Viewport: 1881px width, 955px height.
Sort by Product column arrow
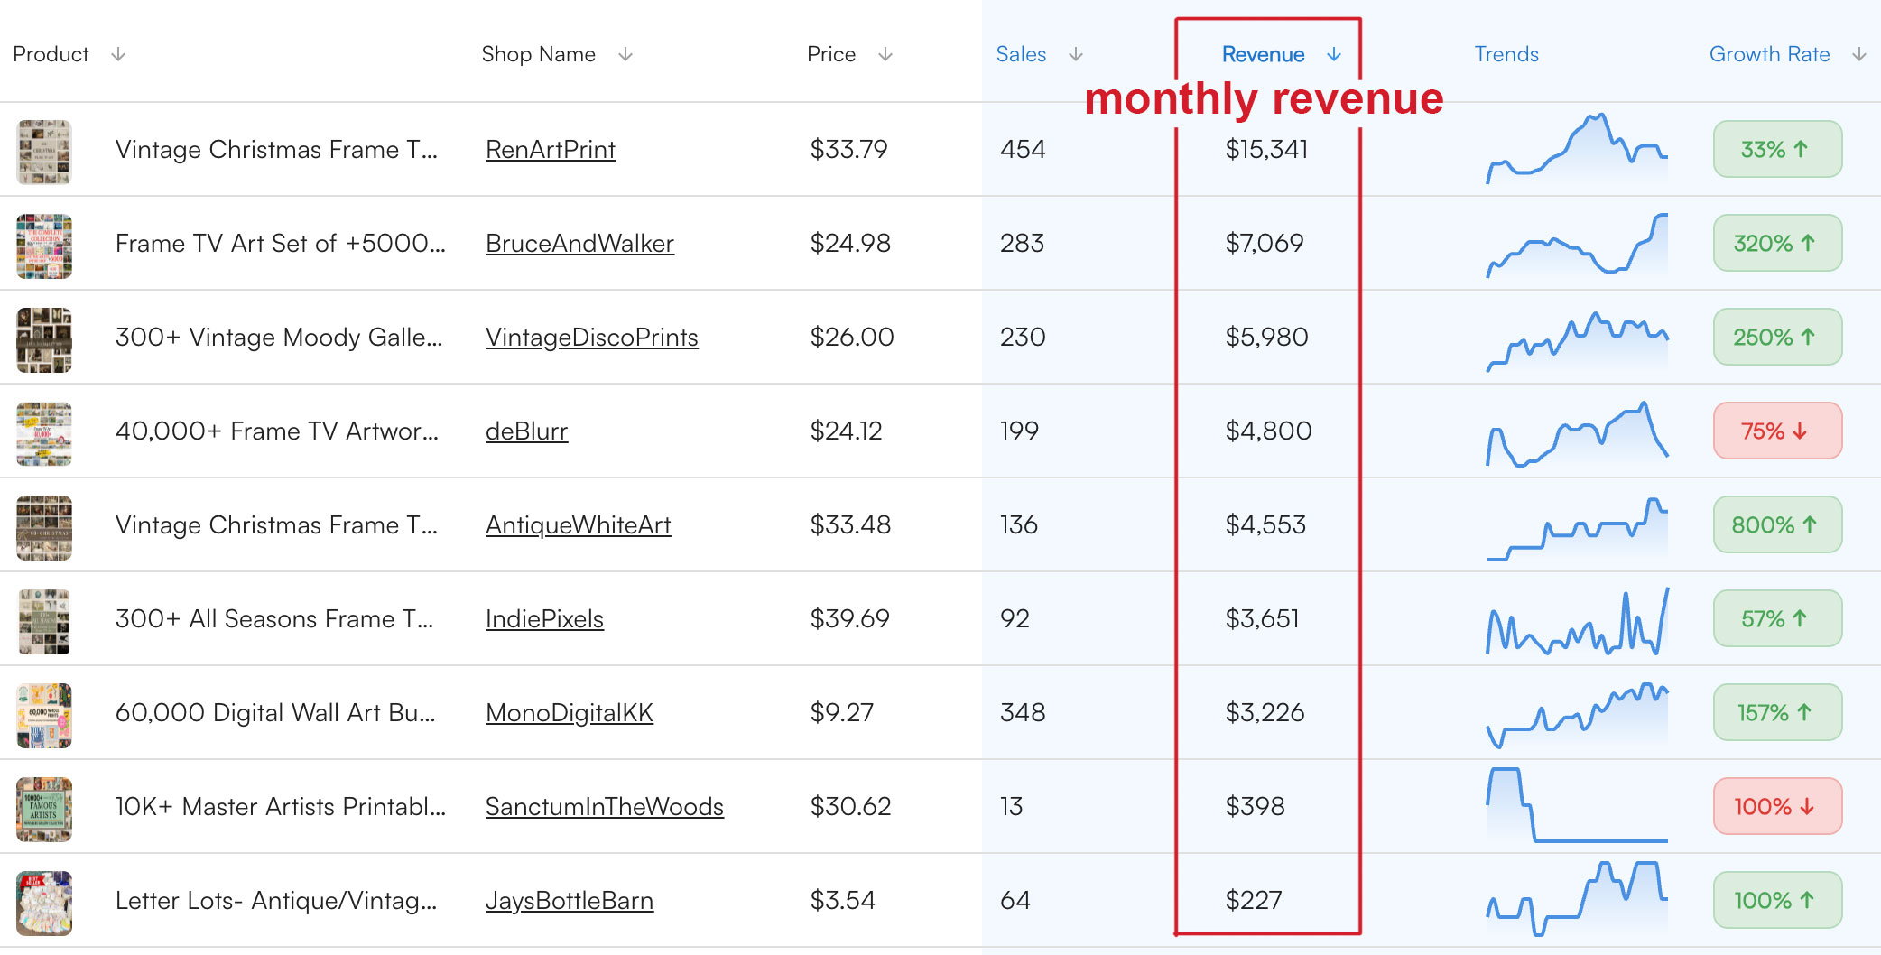point(118,55)
